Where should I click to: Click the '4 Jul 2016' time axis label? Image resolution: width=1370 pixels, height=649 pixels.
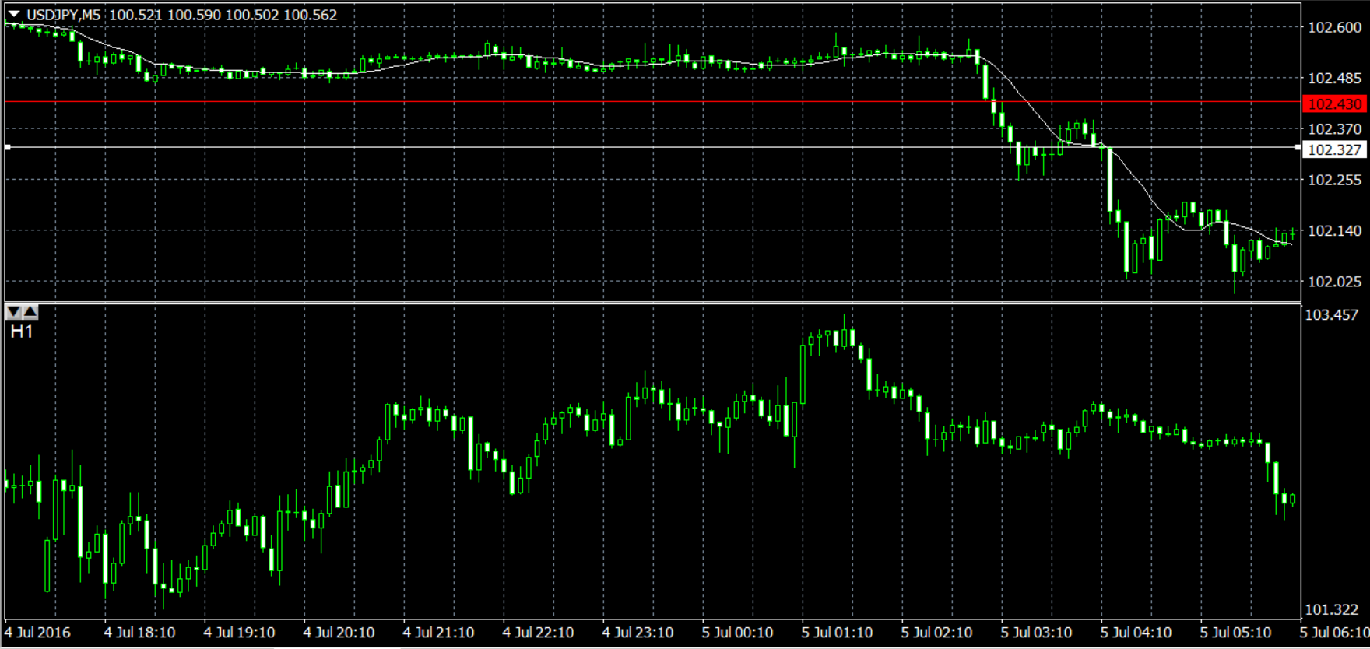pyautogui.click(x=37, y=633)
